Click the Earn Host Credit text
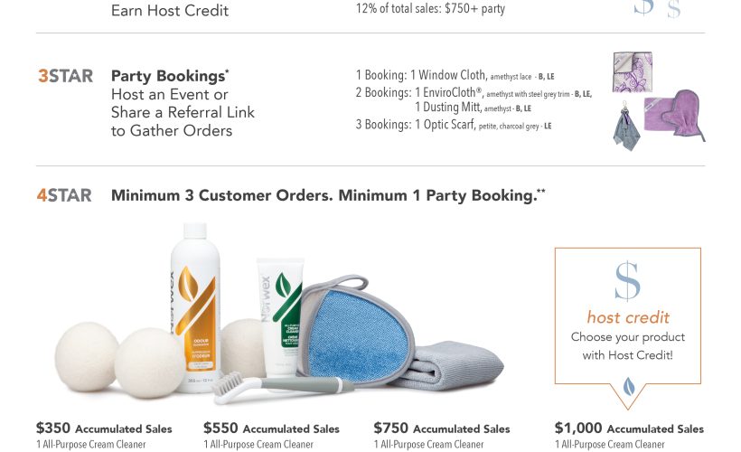The width and height of the screenshot is (741, 452). click(x=170, y=11)
